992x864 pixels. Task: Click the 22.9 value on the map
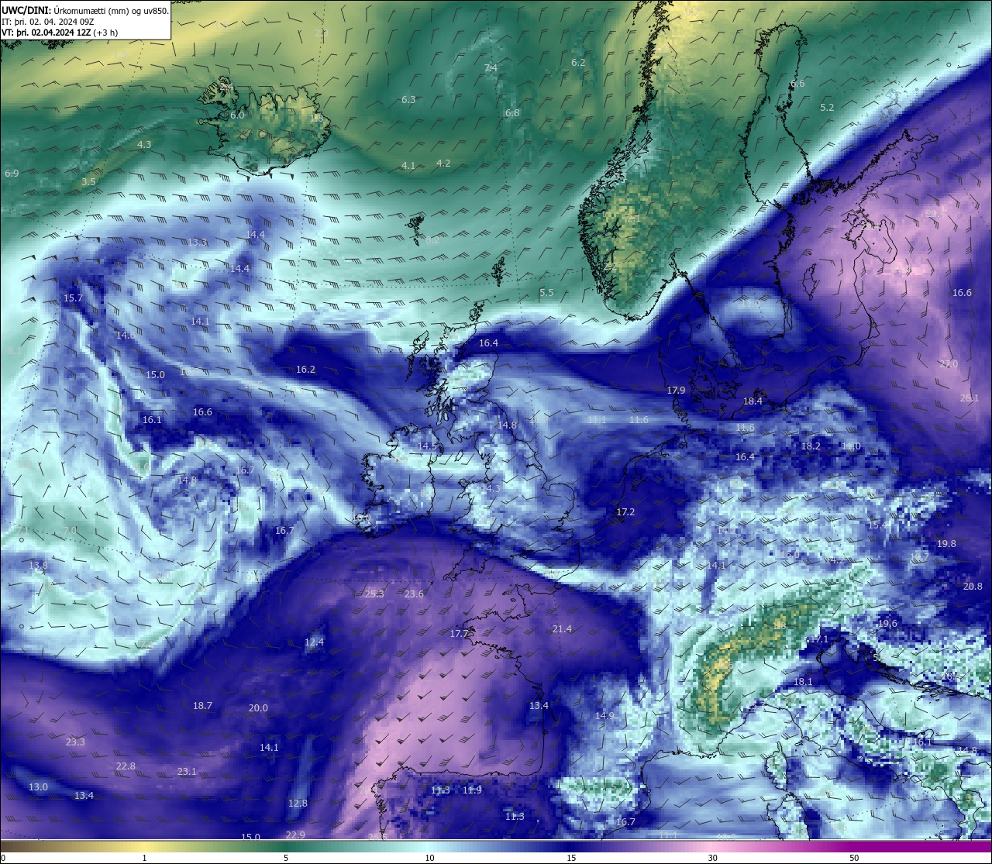click(295, 835)
